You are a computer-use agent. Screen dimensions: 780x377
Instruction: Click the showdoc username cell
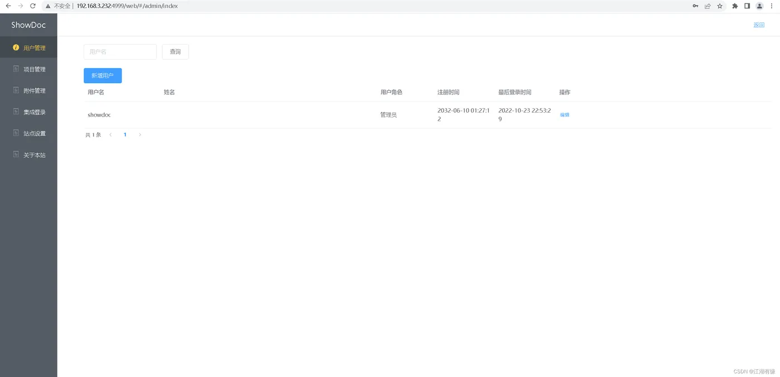coord(99,115)
